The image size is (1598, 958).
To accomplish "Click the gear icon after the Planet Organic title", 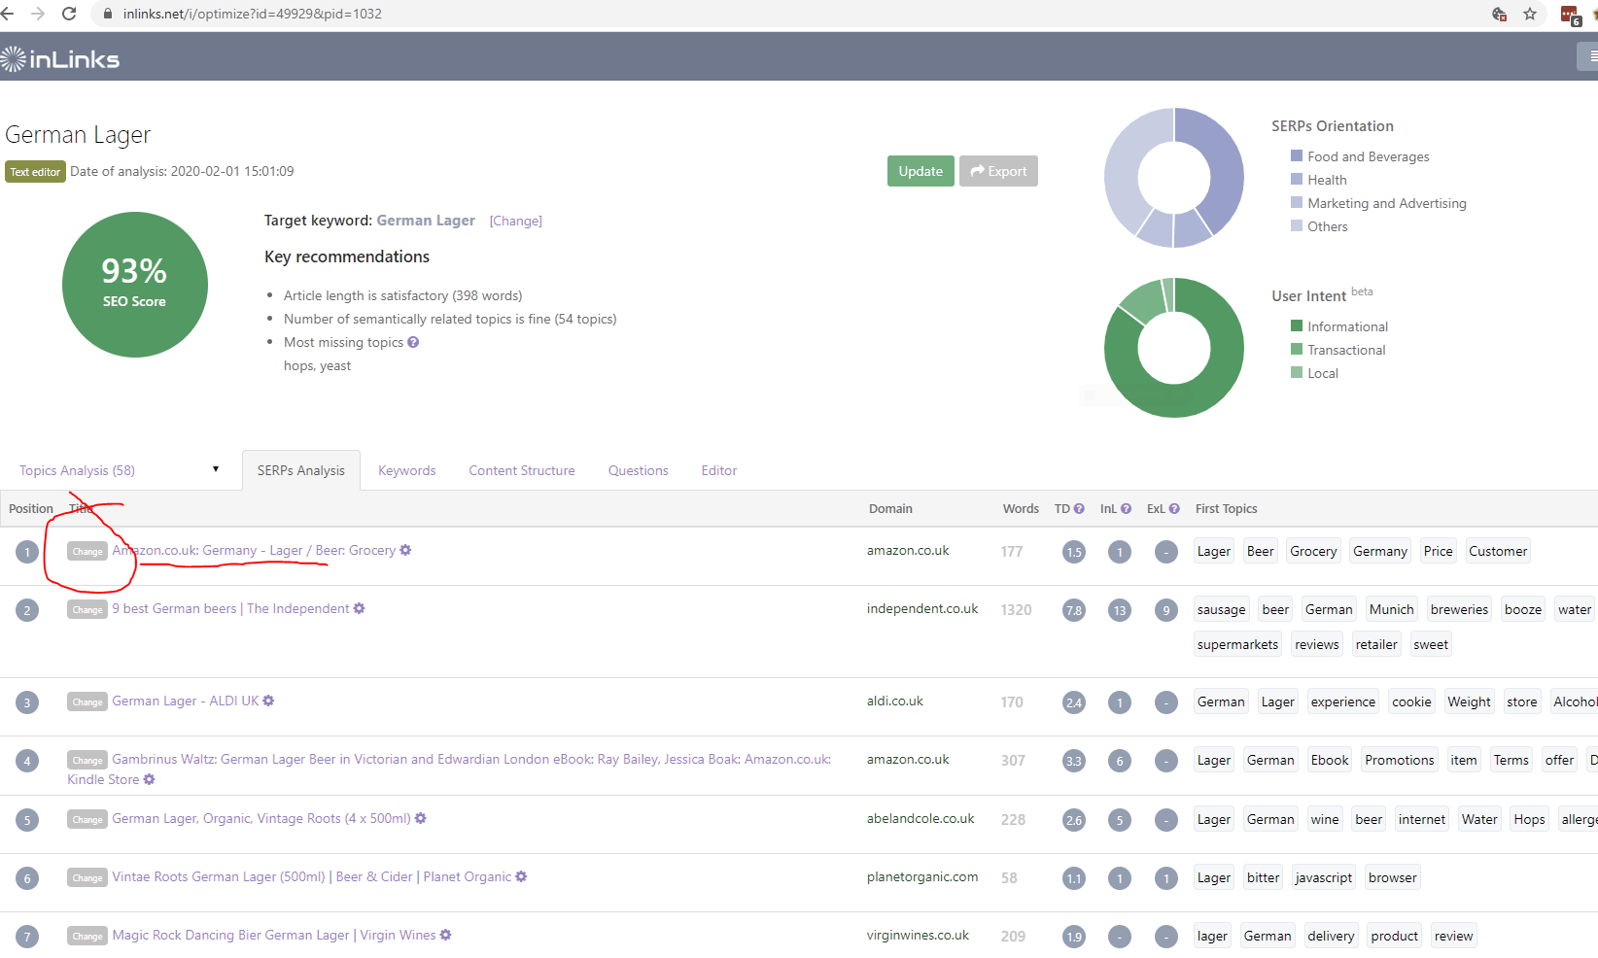I will tap(521, 876).
